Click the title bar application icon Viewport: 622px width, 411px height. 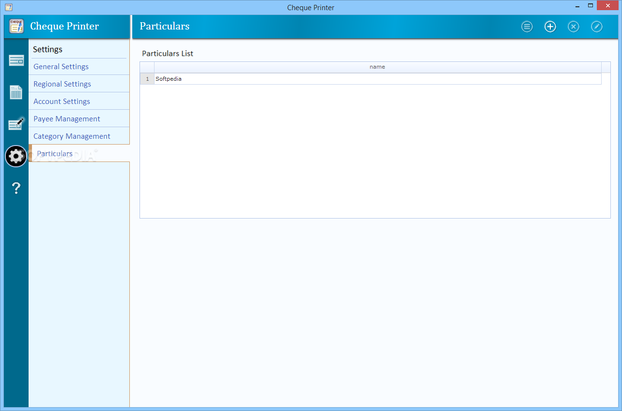(8, 7)
